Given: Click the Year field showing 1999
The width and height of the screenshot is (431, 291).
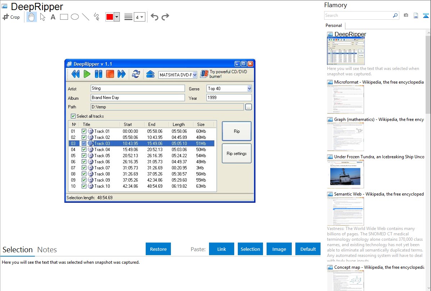Looking at the screenshot, I should 229,98.
